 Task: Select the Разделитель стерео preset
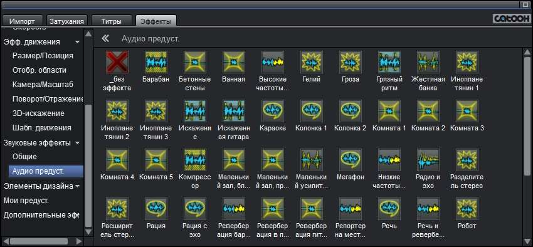coord(467,160)
